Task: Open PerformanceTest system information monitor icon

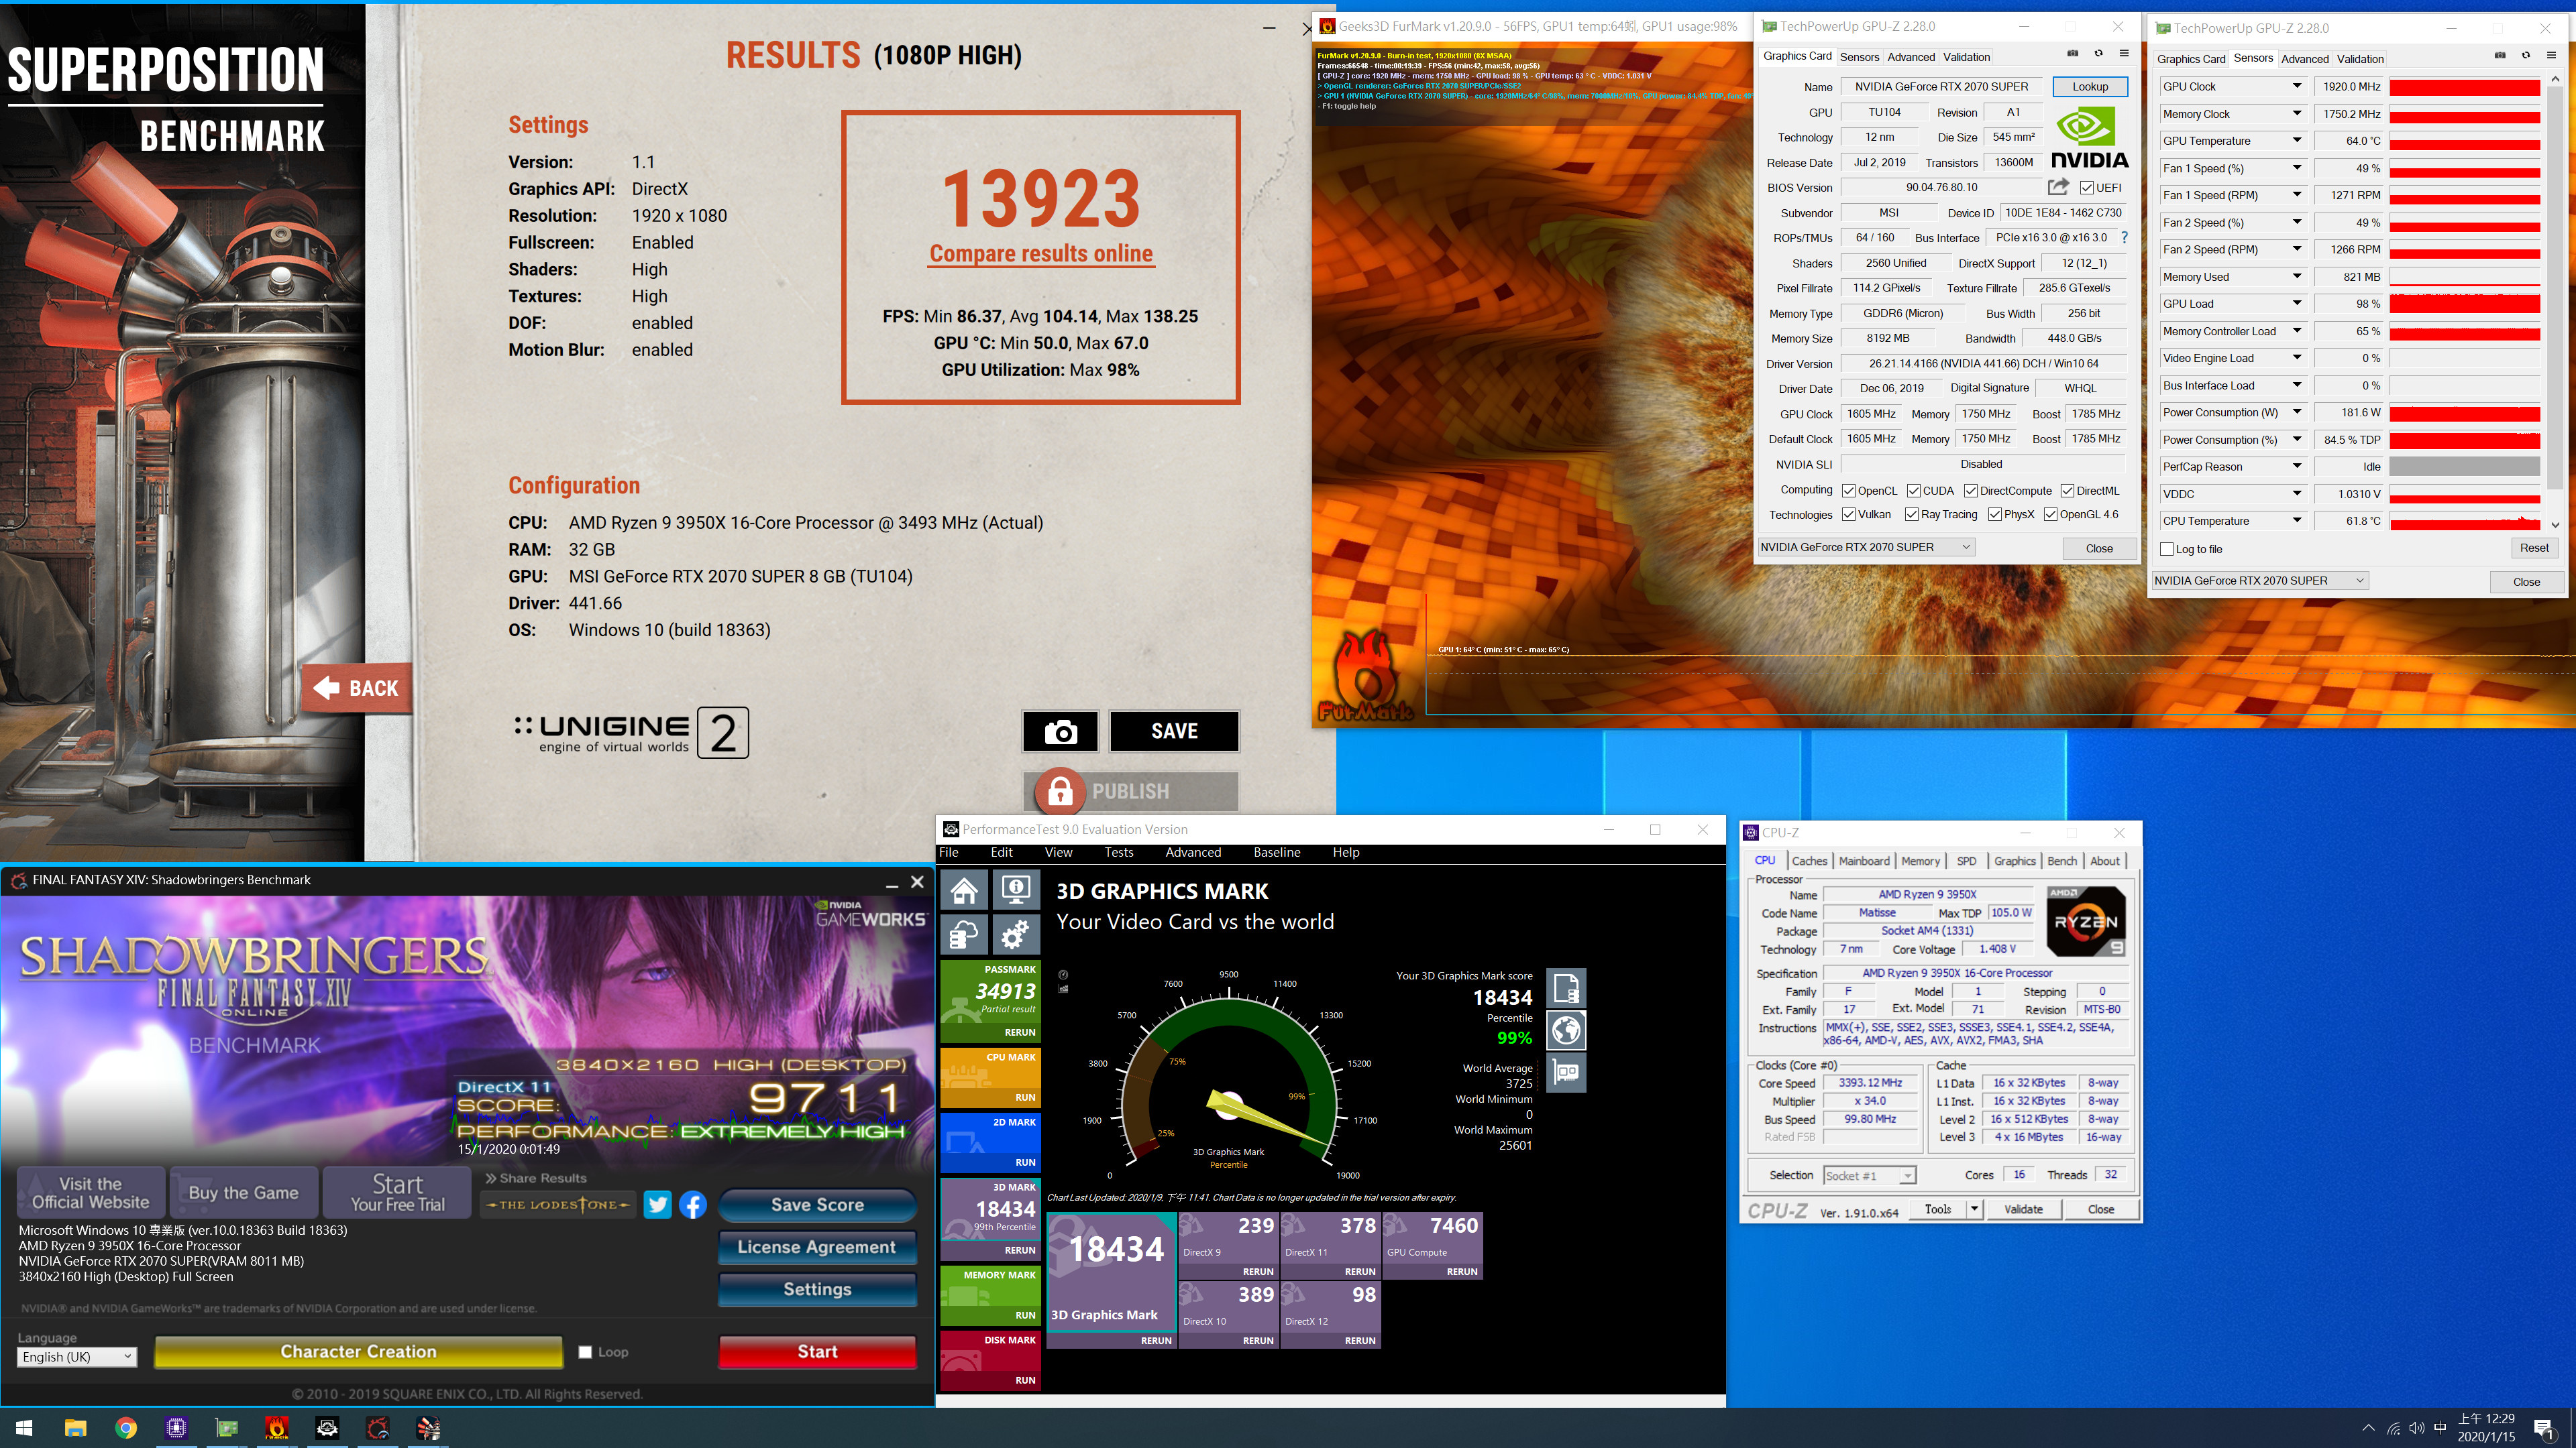Action: [x=1016, y=890]
